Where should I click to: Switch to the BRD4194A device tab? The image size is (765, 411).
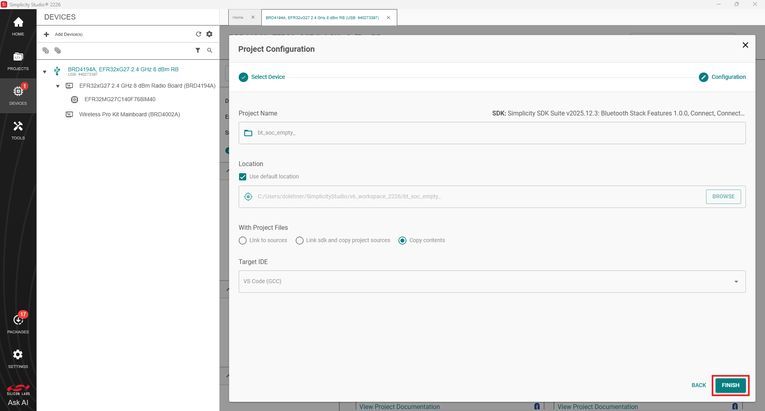pyautogui.click(x=322, y=18)
